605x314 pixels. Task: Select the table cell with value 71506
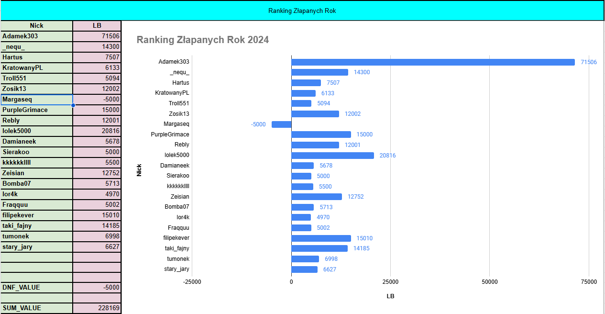pyautogui.click(x=97, y=36)
